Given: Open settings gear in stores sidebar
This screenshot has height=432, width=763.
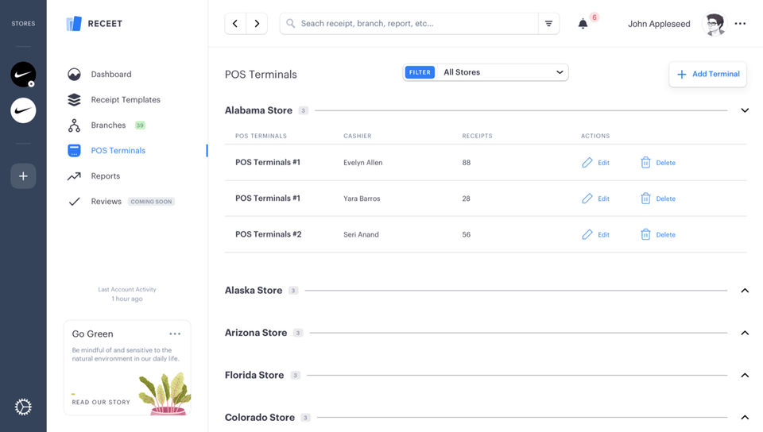Looking at the screenshot, I should (x=23, y=407).
